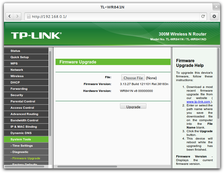Click the sidebar menu vertical scrollbar
This screenshot has height=173, width=224.
pos(50,93)
